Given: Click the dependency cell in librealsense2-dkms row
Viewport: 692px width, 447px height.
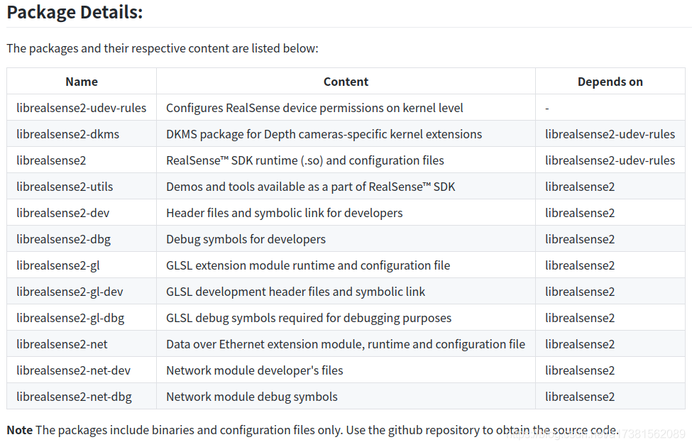Looking at the screenshot, I should [610, 134].
